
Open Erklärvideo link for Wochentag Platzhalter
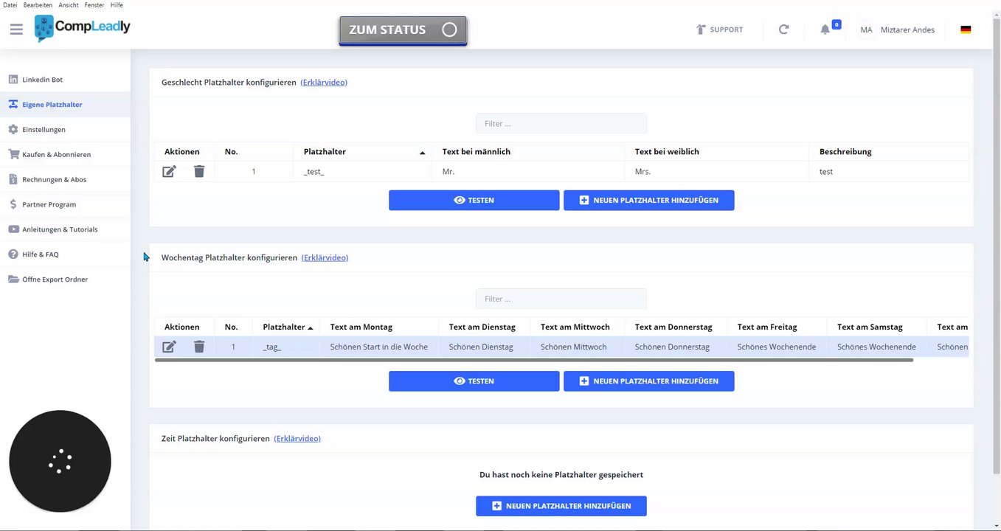325,258
